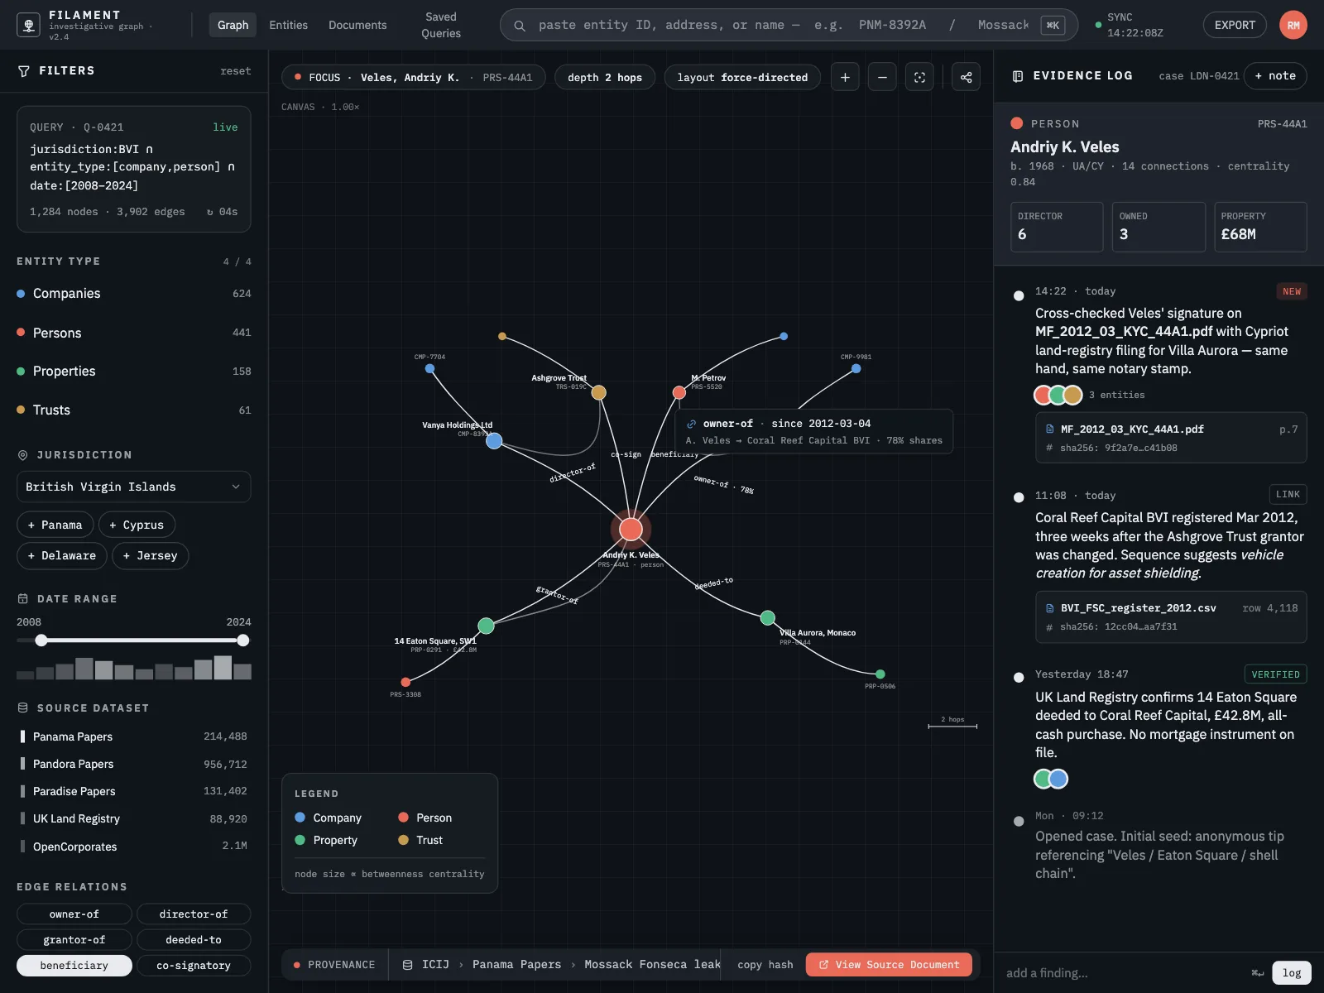Toggle the director-of edge relation

point(194,914)
